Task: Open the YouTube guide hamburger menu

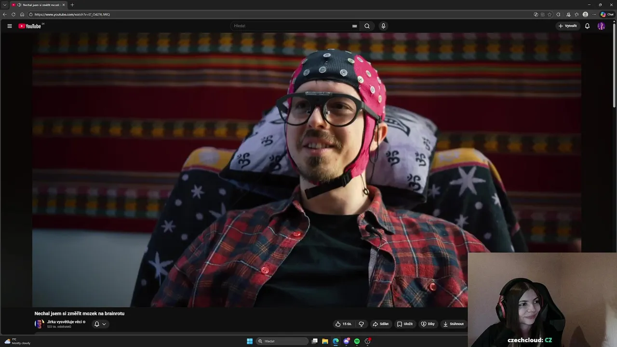Action: point(10,26)
